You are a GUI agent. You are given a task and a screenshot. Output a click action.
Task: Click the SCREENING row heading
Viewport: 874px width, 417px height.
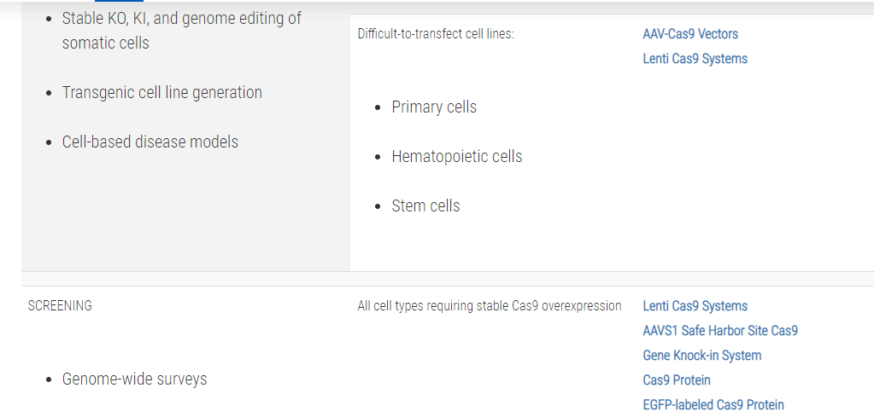[x=60, y=305]
